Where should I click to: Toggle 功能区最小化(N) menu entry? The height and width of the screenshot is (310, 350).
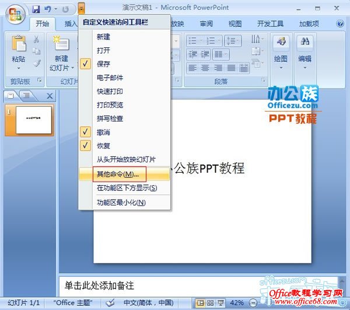124,203
